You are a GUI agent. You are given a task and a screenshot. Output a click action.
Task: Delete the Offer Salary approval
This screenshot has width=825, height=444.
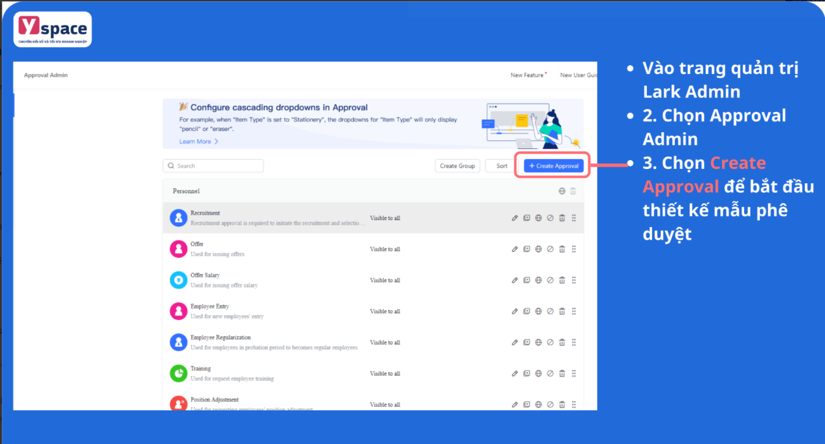562,280
